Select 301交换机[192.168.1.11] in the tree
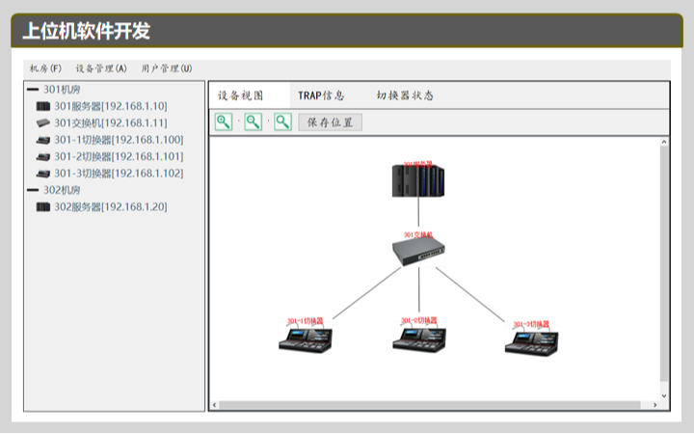 click(x=111, y=122)
